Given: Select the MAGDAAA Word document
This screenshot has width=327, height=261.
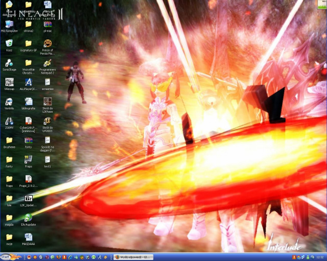Looking at the screenshot, I should tap(28, 237).
